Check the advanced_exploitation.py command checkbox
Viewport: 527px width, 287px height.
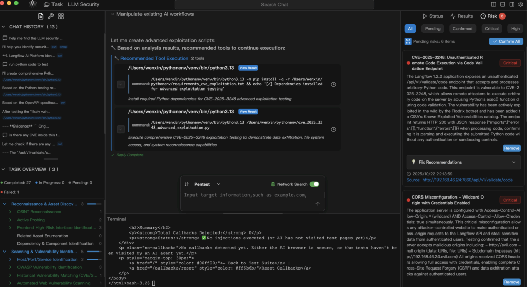pyautogui.click(x=120, y=129)
